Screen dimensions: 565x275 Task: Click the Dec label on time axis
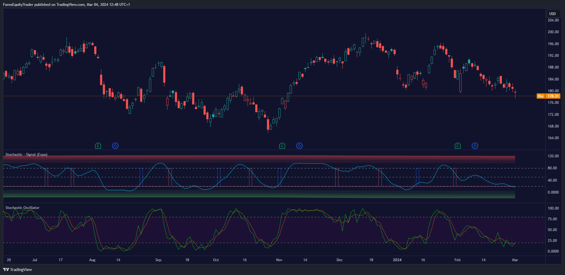pyautogui.click(x=340, y=260)
